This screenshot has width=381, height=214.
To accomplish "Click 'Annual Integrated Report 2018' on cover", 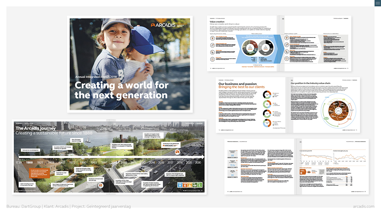I will (96, 77).
